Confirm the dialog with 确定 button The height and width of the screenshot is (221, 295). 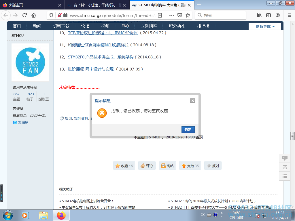(188, 130)
